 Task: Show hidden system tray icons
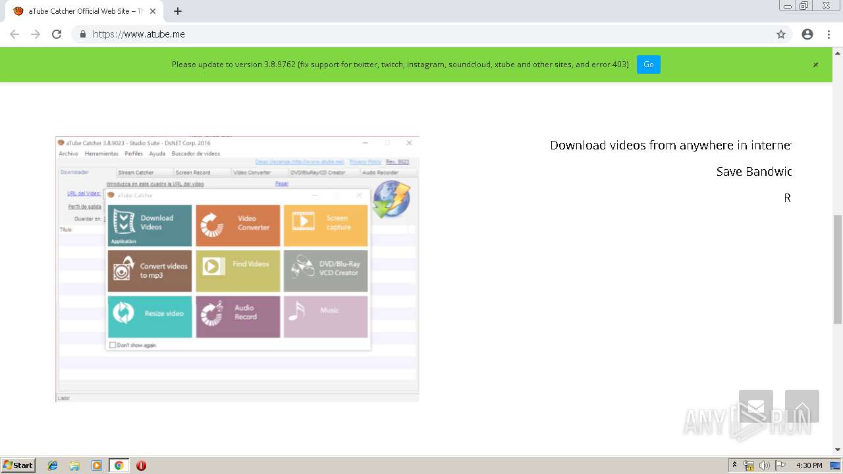(734, 465)
